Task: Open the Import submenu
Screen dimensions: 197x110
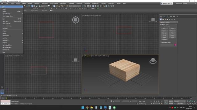Action: coord(12,31)
